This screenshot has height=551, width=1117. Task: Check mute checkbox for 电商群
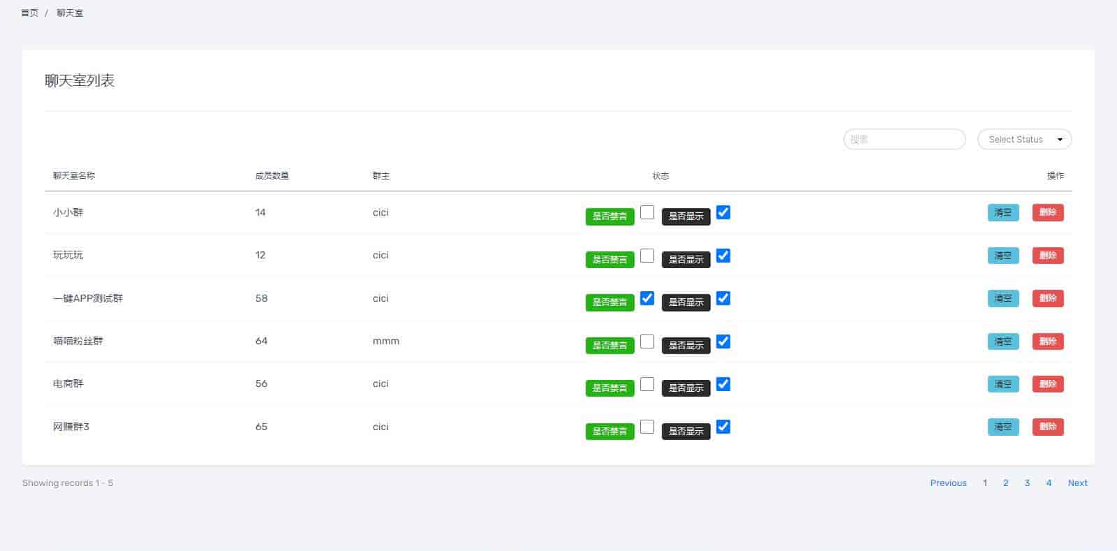tap(647, 384)
